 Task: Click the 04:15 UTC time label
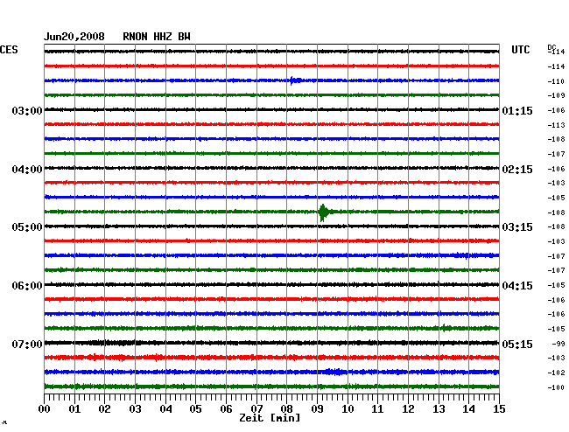[517, 286]
